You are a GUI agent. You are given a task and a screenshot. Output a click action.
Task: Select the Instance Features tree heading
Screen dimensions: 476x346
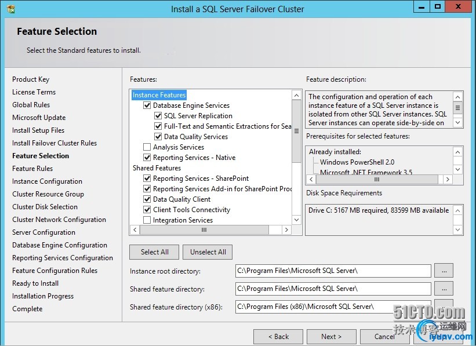159,95
